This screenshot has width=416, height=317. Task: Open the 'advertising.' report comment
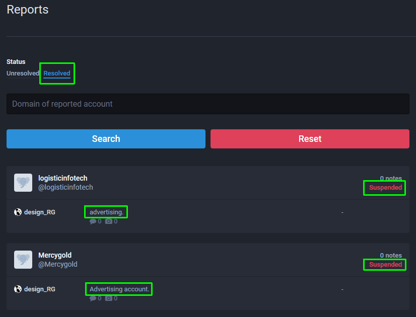[x=106, y=212]
